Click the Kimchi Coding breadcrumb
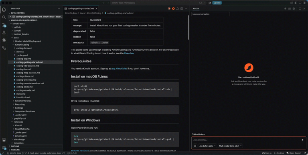 click(x=94, y=13)
